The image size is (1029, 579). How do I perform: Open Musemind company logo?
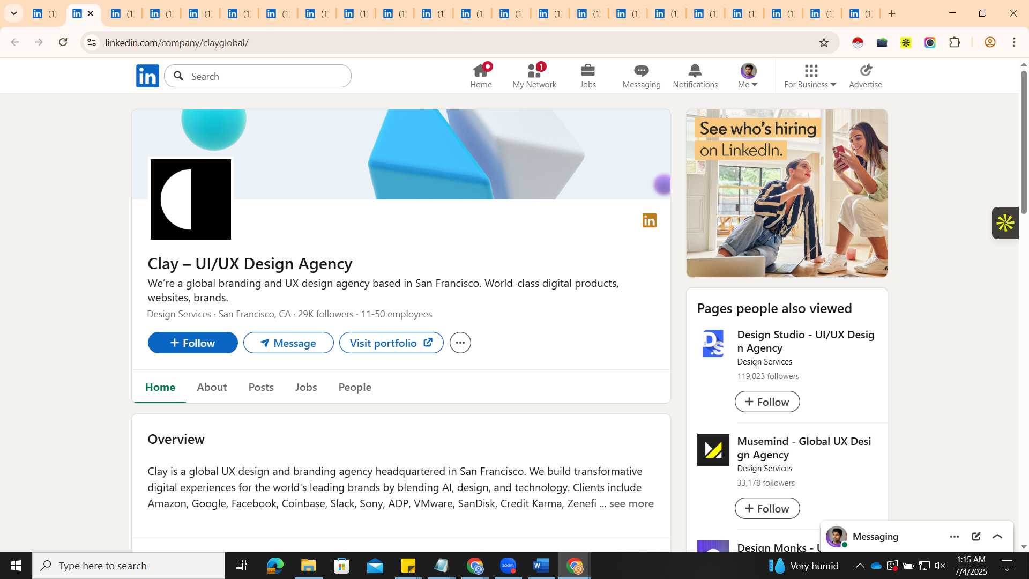pyautogui.click(x=713, y=450)
